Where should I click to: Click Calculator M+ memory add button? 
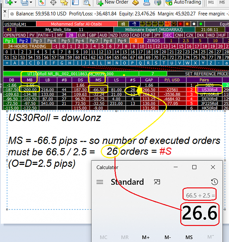(146, 237)
